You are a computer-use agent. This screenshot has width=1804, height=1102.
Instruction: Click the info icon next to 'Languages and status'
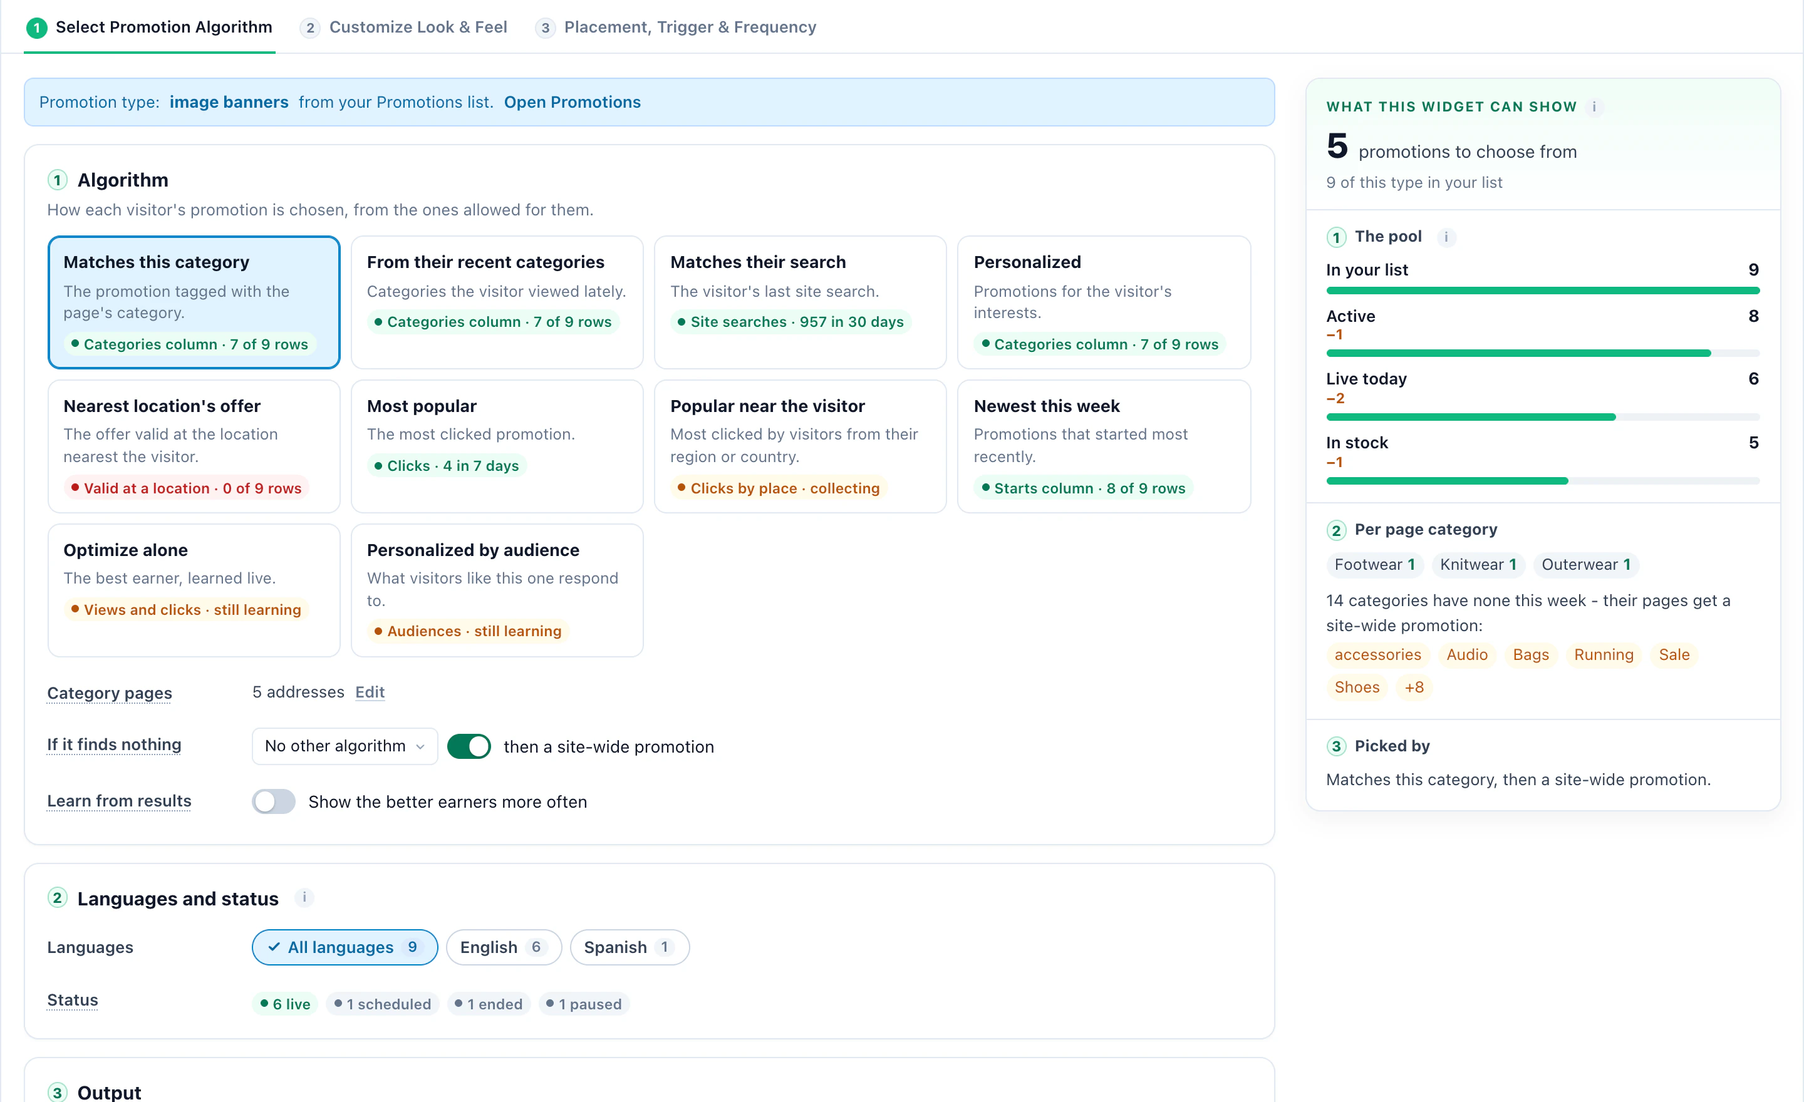[304, 897]
